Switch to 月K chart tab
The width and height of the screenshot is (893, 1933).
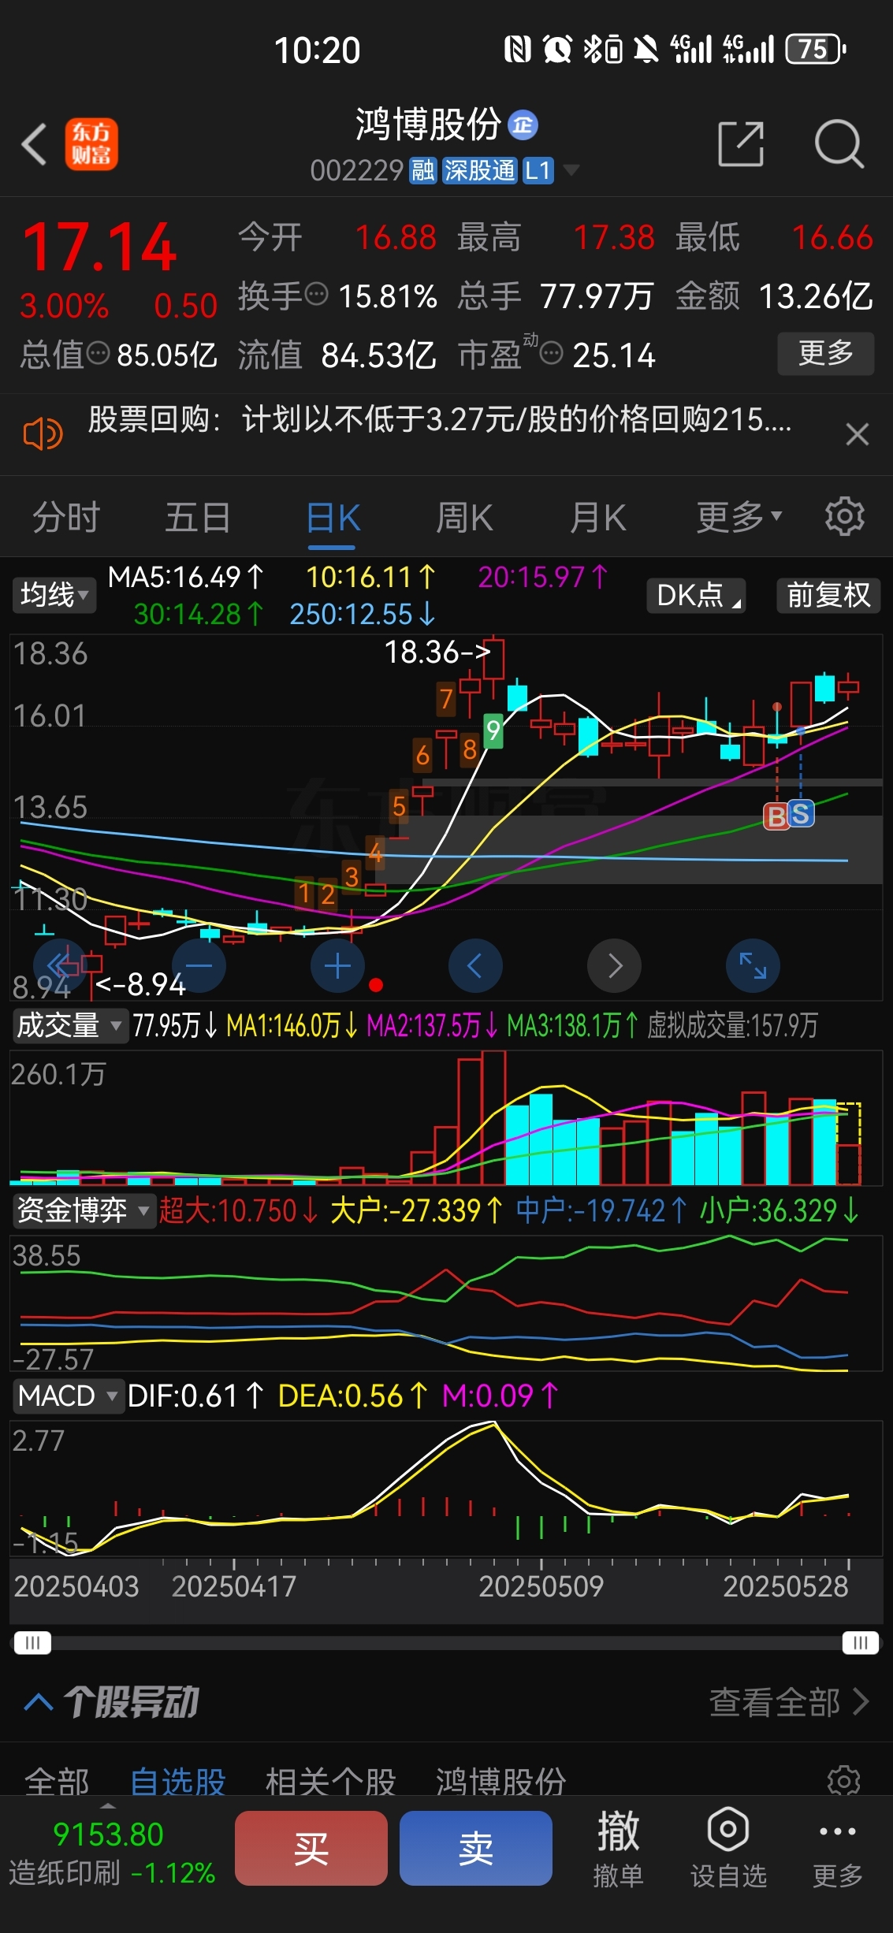tap(597, 518)
